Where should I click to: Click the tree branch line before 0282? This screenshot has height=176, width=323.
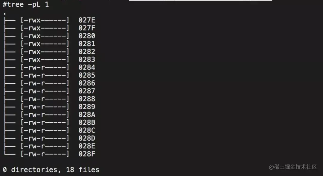click(10, 52)
